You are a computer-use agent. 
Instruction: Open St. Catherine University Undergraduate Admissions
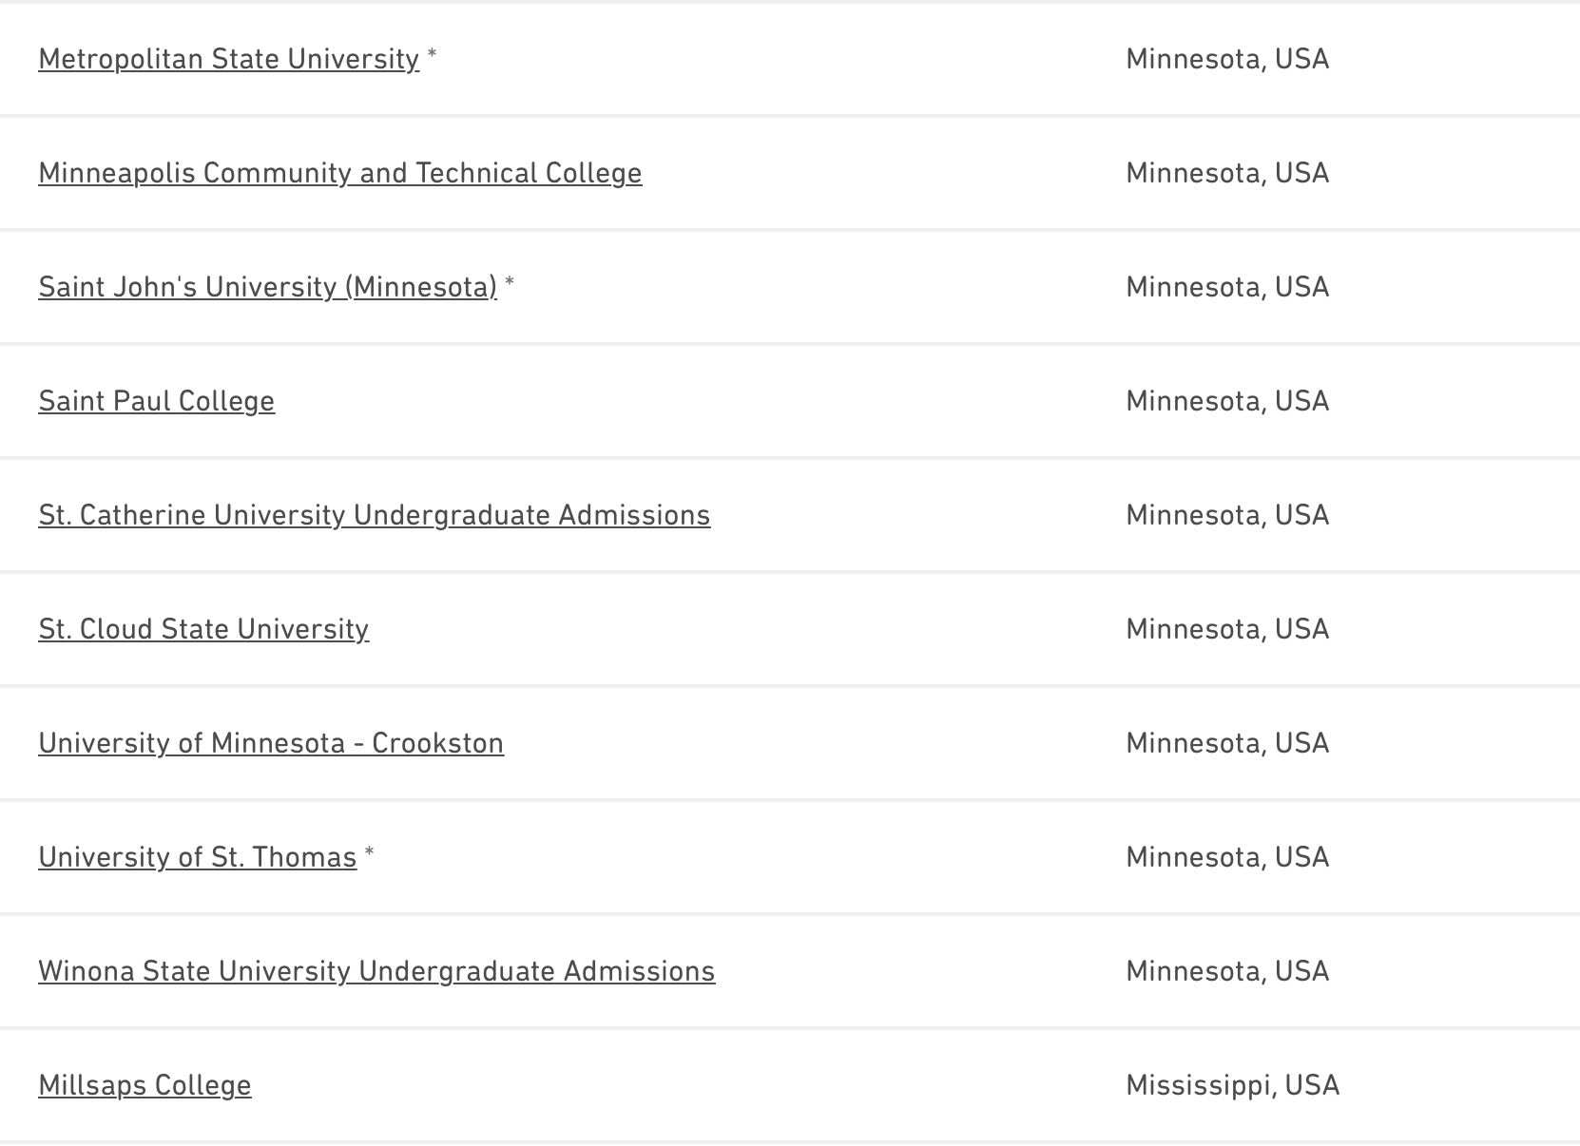(x=374, y=515)
